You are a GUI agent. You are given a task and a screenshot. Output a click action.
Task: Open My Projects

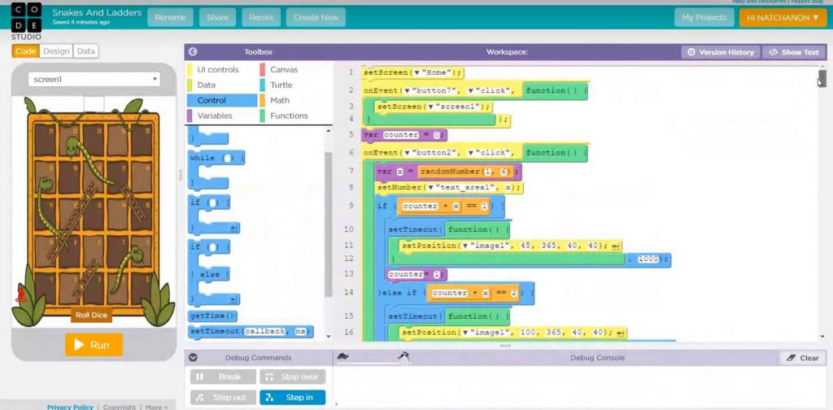coord(704,18)
